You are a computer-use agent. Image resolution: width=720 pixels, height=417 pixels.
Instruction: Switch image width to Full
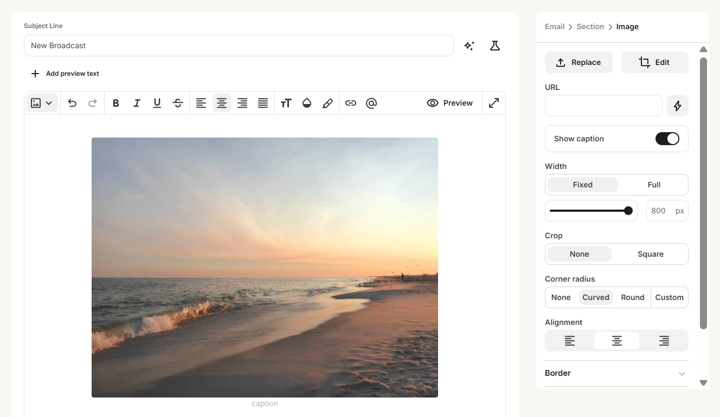coord(653,185)
